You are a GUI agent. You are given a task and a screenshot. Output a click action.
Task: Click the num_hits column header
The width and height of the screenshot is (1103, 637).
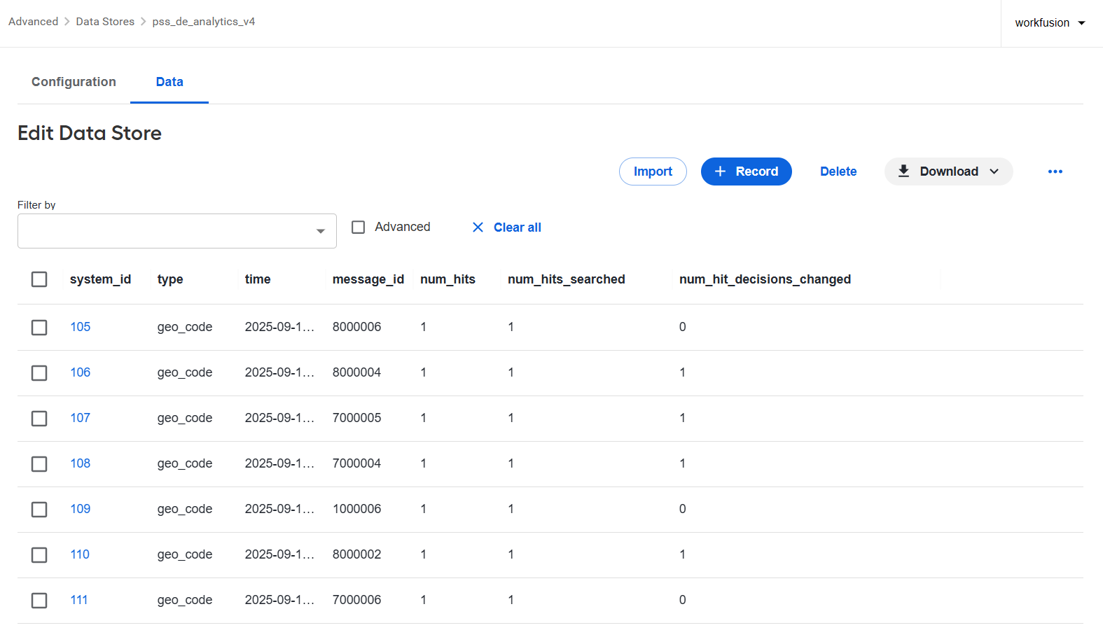point(448,279)
